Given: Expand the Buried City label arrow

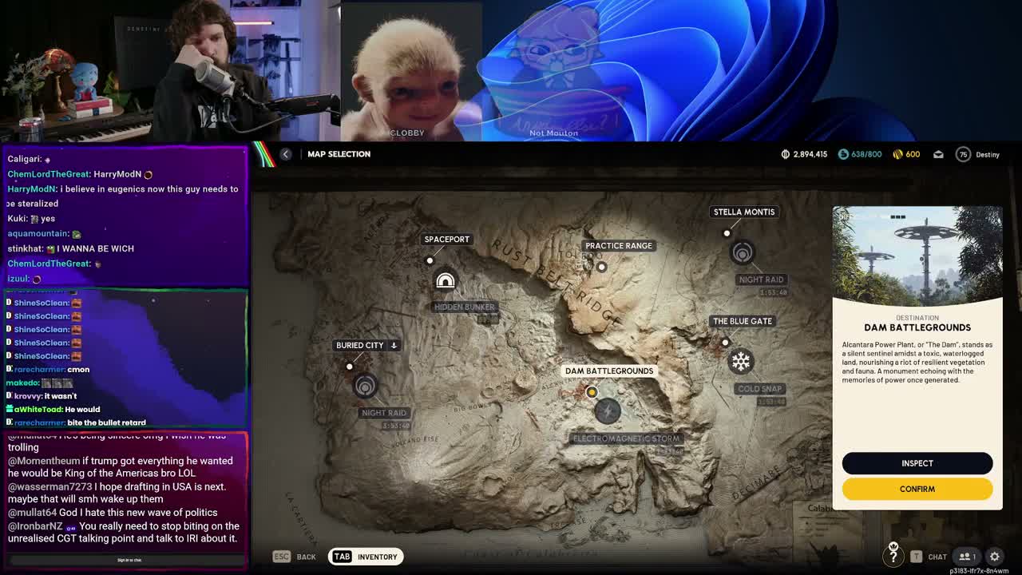Looking at the screenshot, I should click(x=394, y=345).
